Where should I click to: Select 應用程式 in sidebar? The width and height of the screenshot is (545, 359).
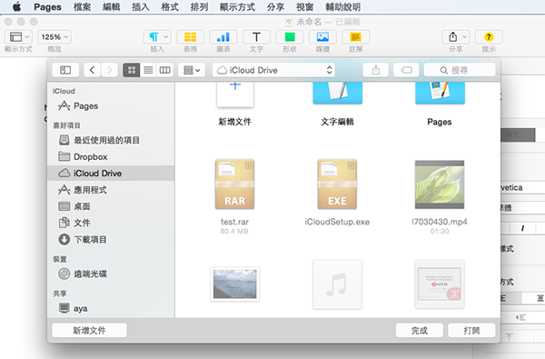[111, 190]
